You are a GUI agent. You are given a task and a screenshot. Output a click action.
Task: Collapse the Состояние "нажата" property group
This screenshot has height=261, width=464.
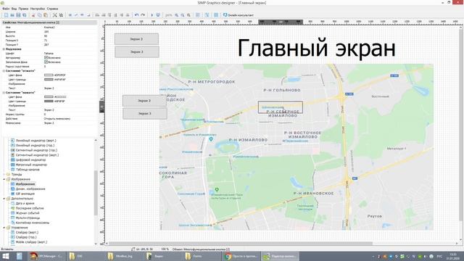4,93
